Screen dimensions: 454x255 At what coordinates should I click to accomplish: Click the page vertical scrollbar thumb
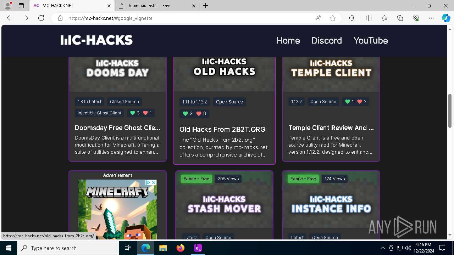coord(450,110)
